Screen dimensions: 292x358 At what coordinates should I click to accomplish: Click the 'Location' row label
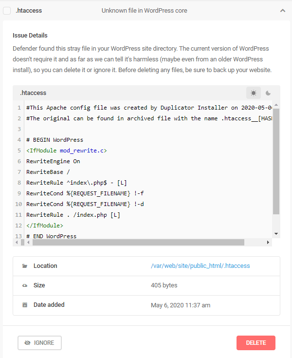pyautogui.click(x=45, y=266)
